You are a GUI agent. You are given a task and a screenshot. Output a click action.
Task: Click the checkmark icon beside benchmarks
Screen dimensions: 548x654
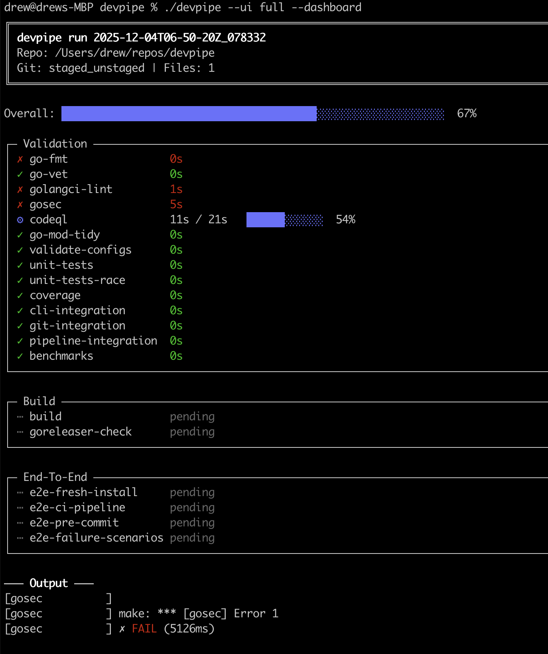(20, 356)
